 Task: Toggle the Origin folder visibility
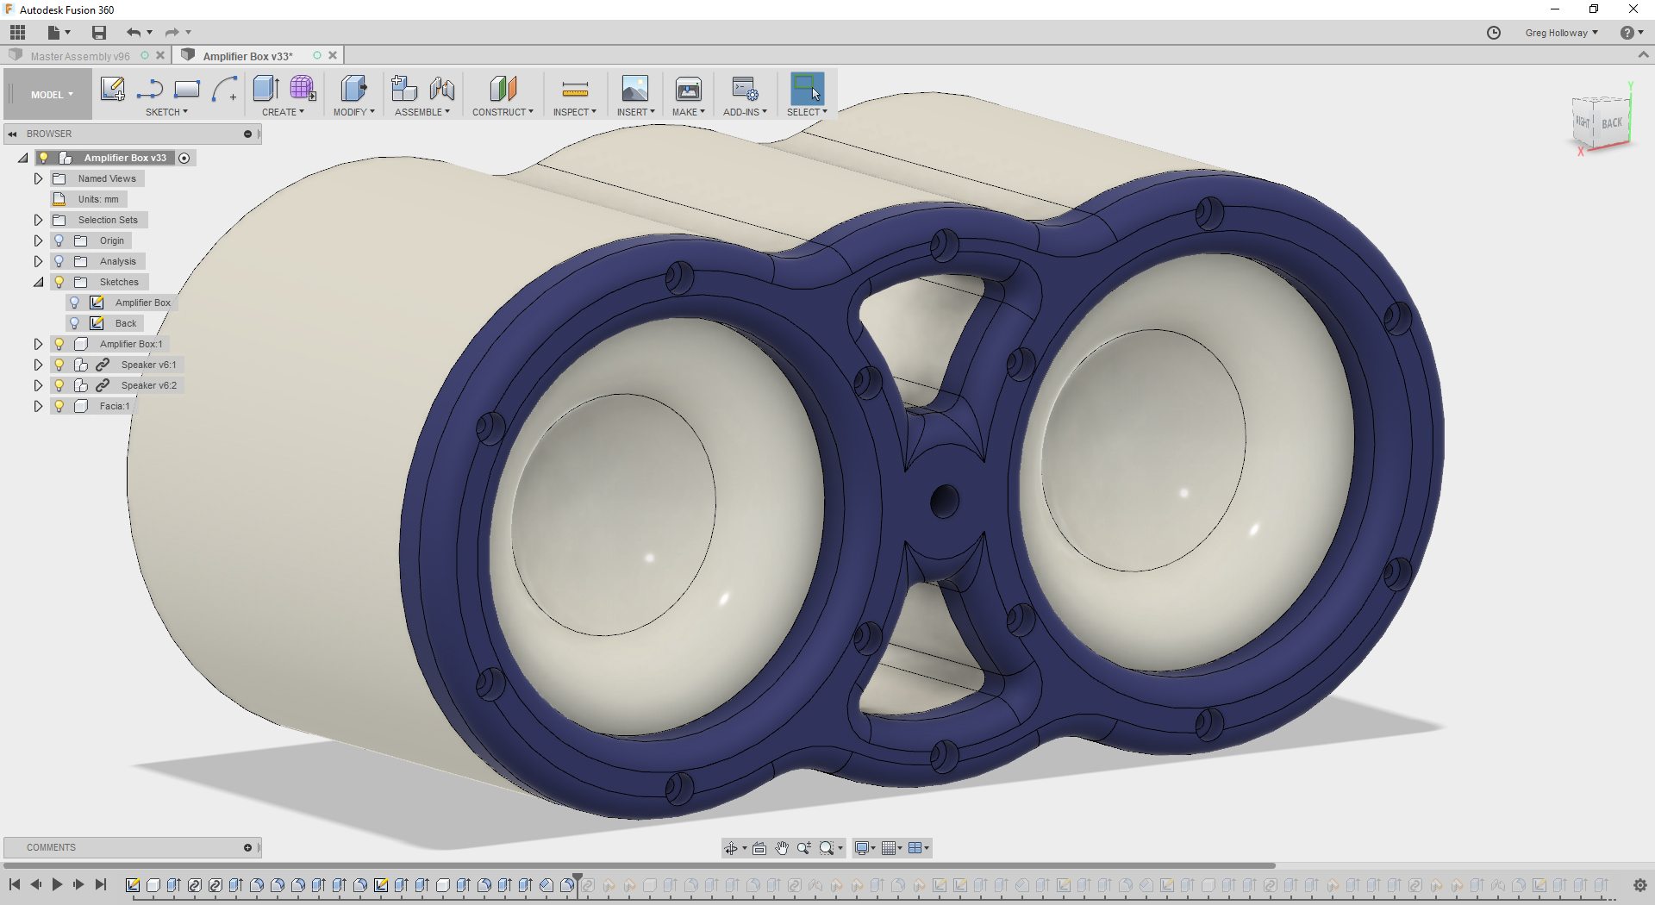59,240
